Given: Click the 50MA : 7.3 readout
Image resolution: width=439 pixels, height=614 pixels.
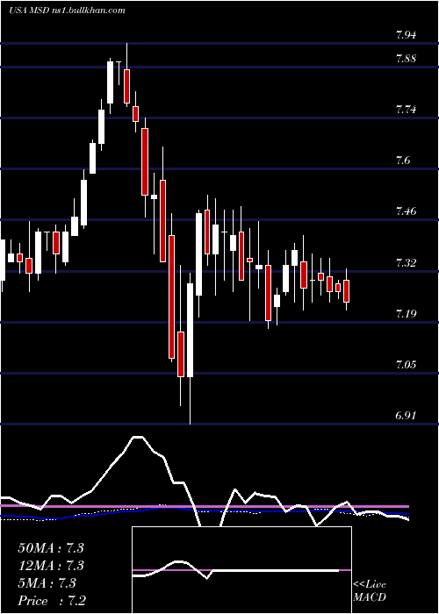Looking at the screenshot, I should coord(51,548).
